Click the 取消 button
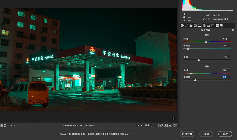Screen dimensions: 237x140 pos(206,134)
